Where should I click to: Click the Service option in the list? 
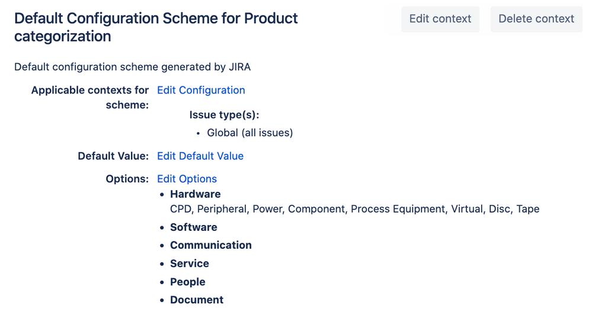189,263
